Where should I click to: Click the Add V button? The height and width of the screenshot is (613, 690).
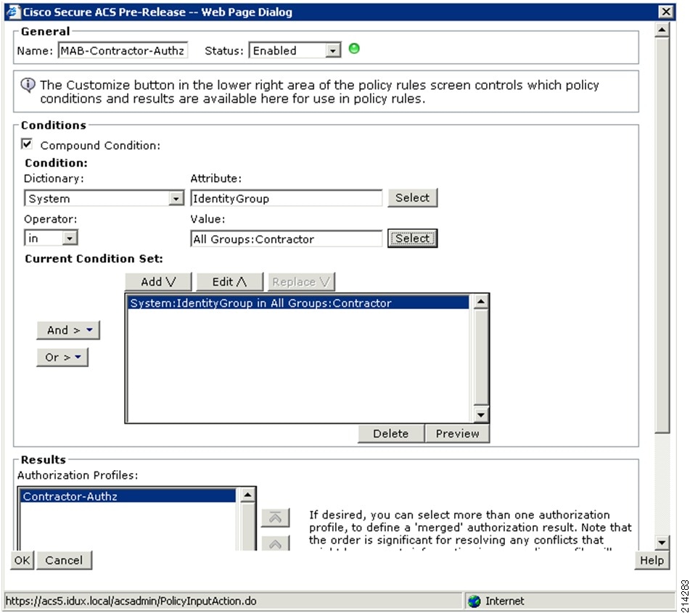click(158, 281)
